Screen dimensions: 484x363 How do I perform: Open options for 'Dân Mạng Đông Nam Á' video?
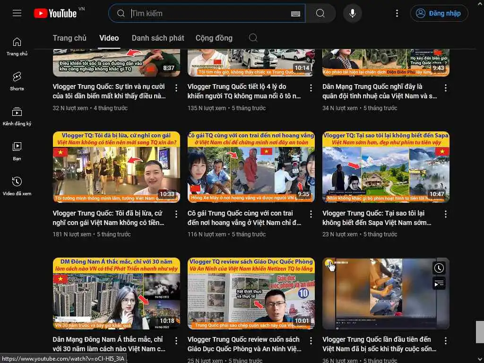pyautogui.click(x=176, y=341)
